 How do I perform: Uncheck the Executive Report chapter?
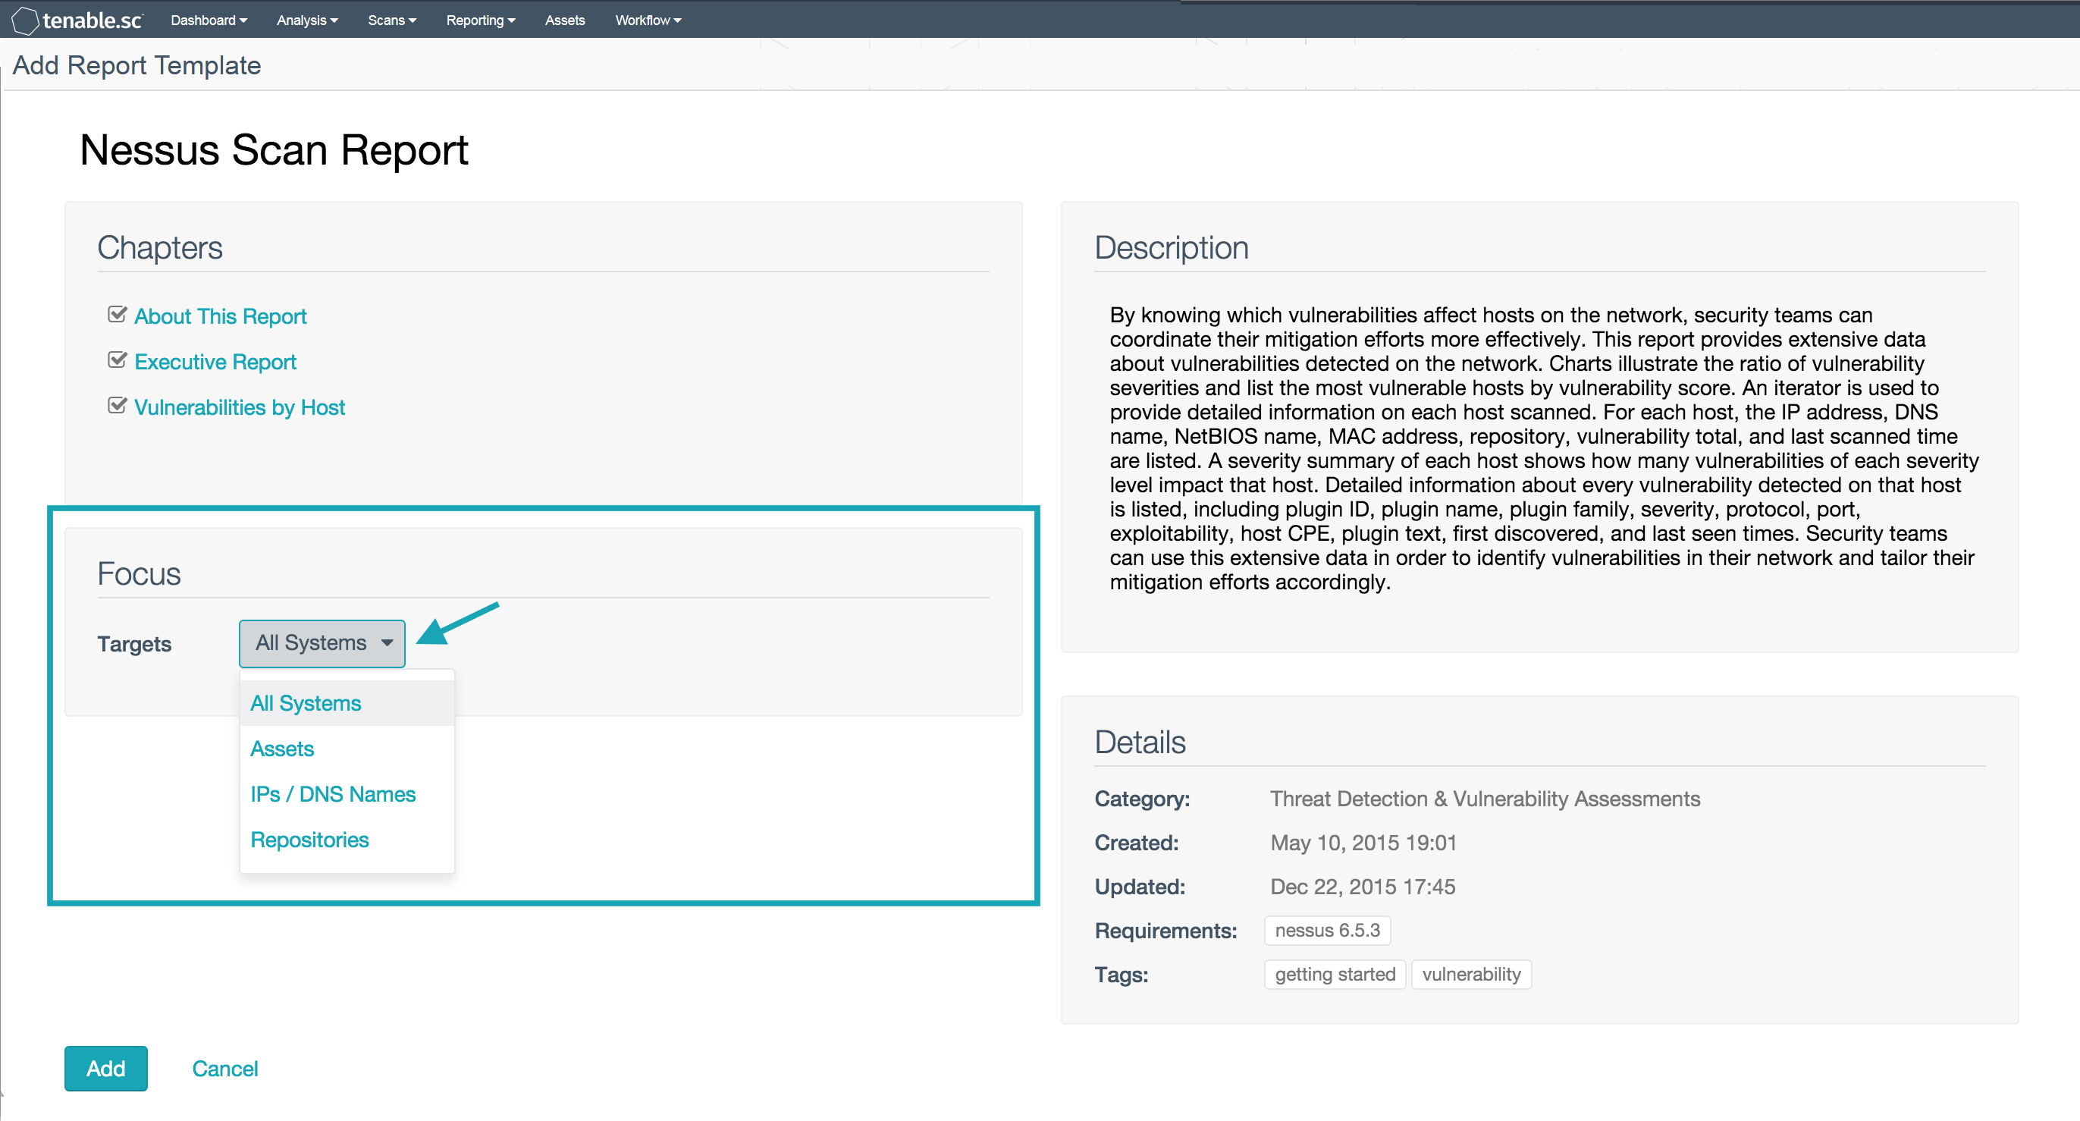click(x=117, y=360)
